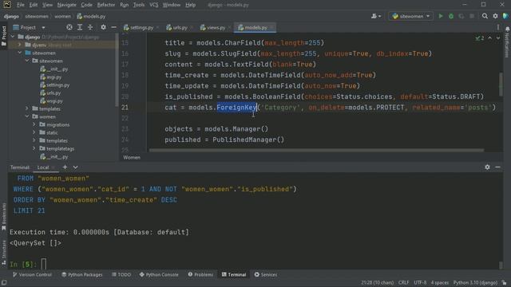Hide the Project tool window
The image size is (511, 287).
113,27
